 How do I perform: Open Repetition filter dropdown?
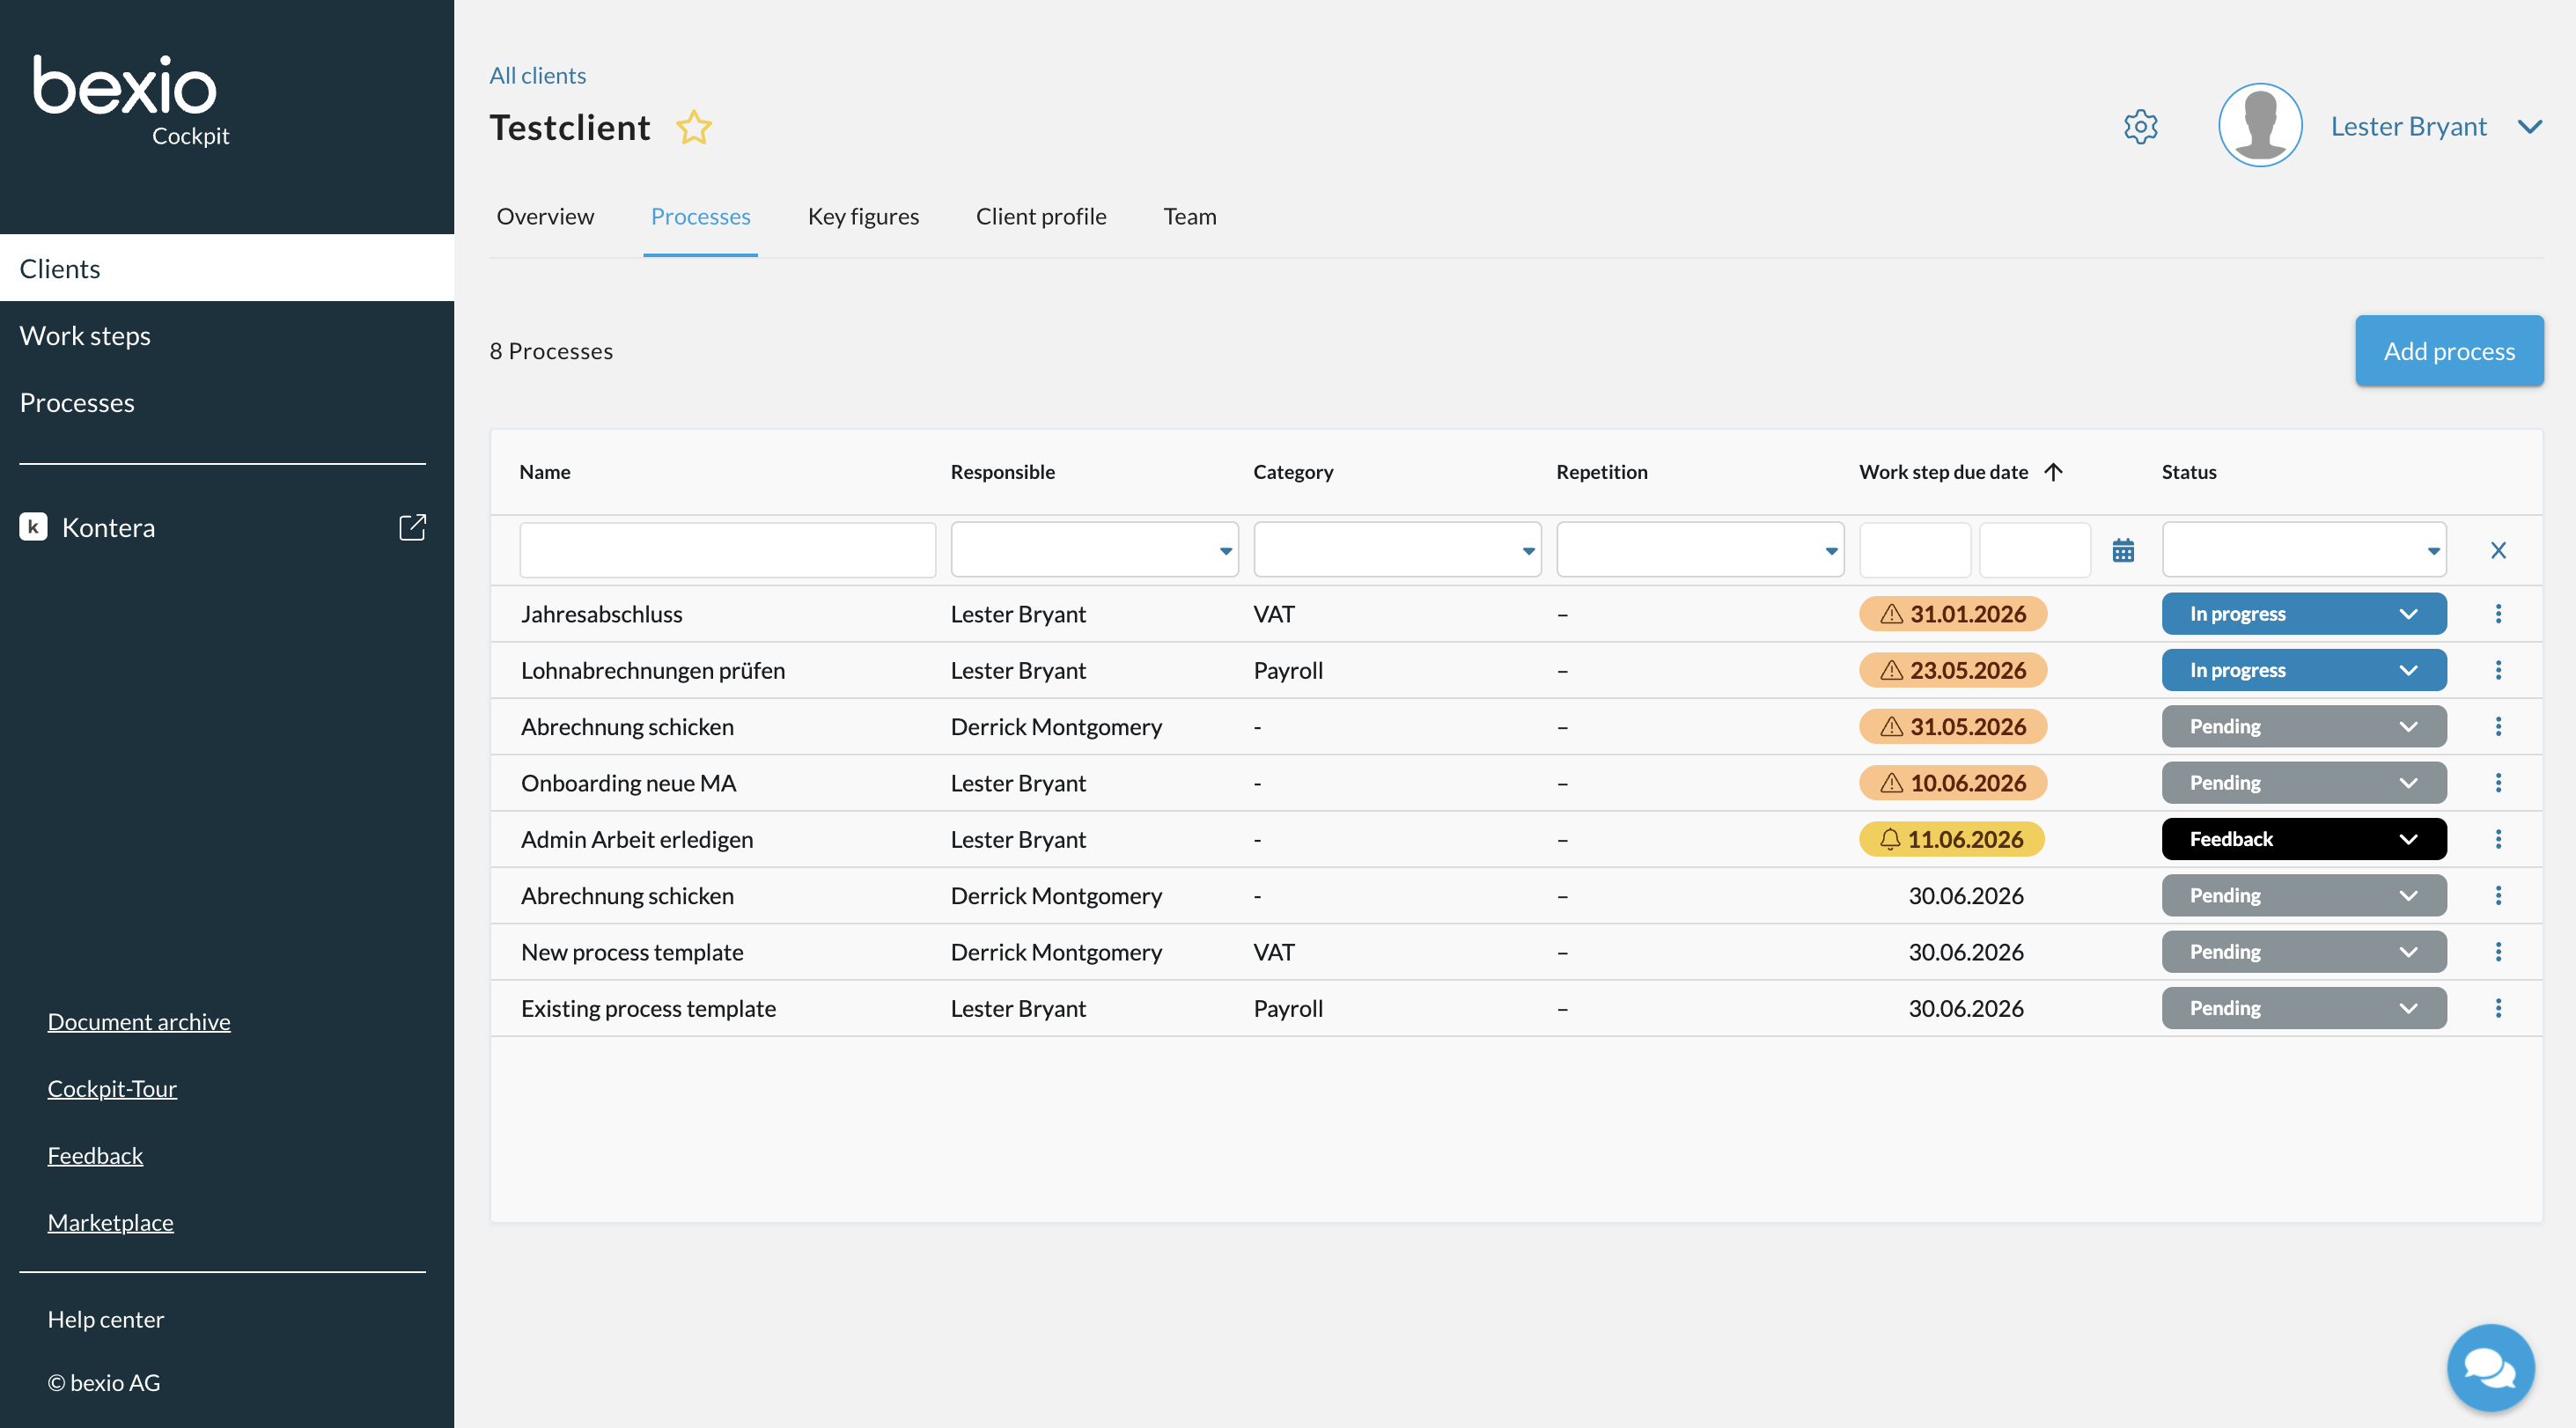(1700, 550)
